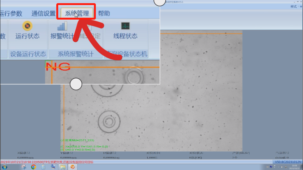Select the 运行参数 tab

11,13
